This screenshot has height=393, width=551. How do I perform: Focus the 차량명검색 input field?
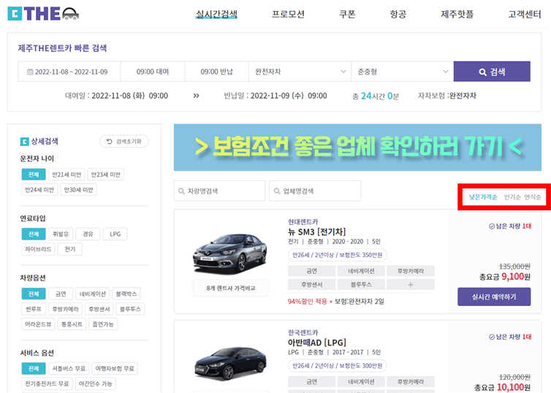220,191
